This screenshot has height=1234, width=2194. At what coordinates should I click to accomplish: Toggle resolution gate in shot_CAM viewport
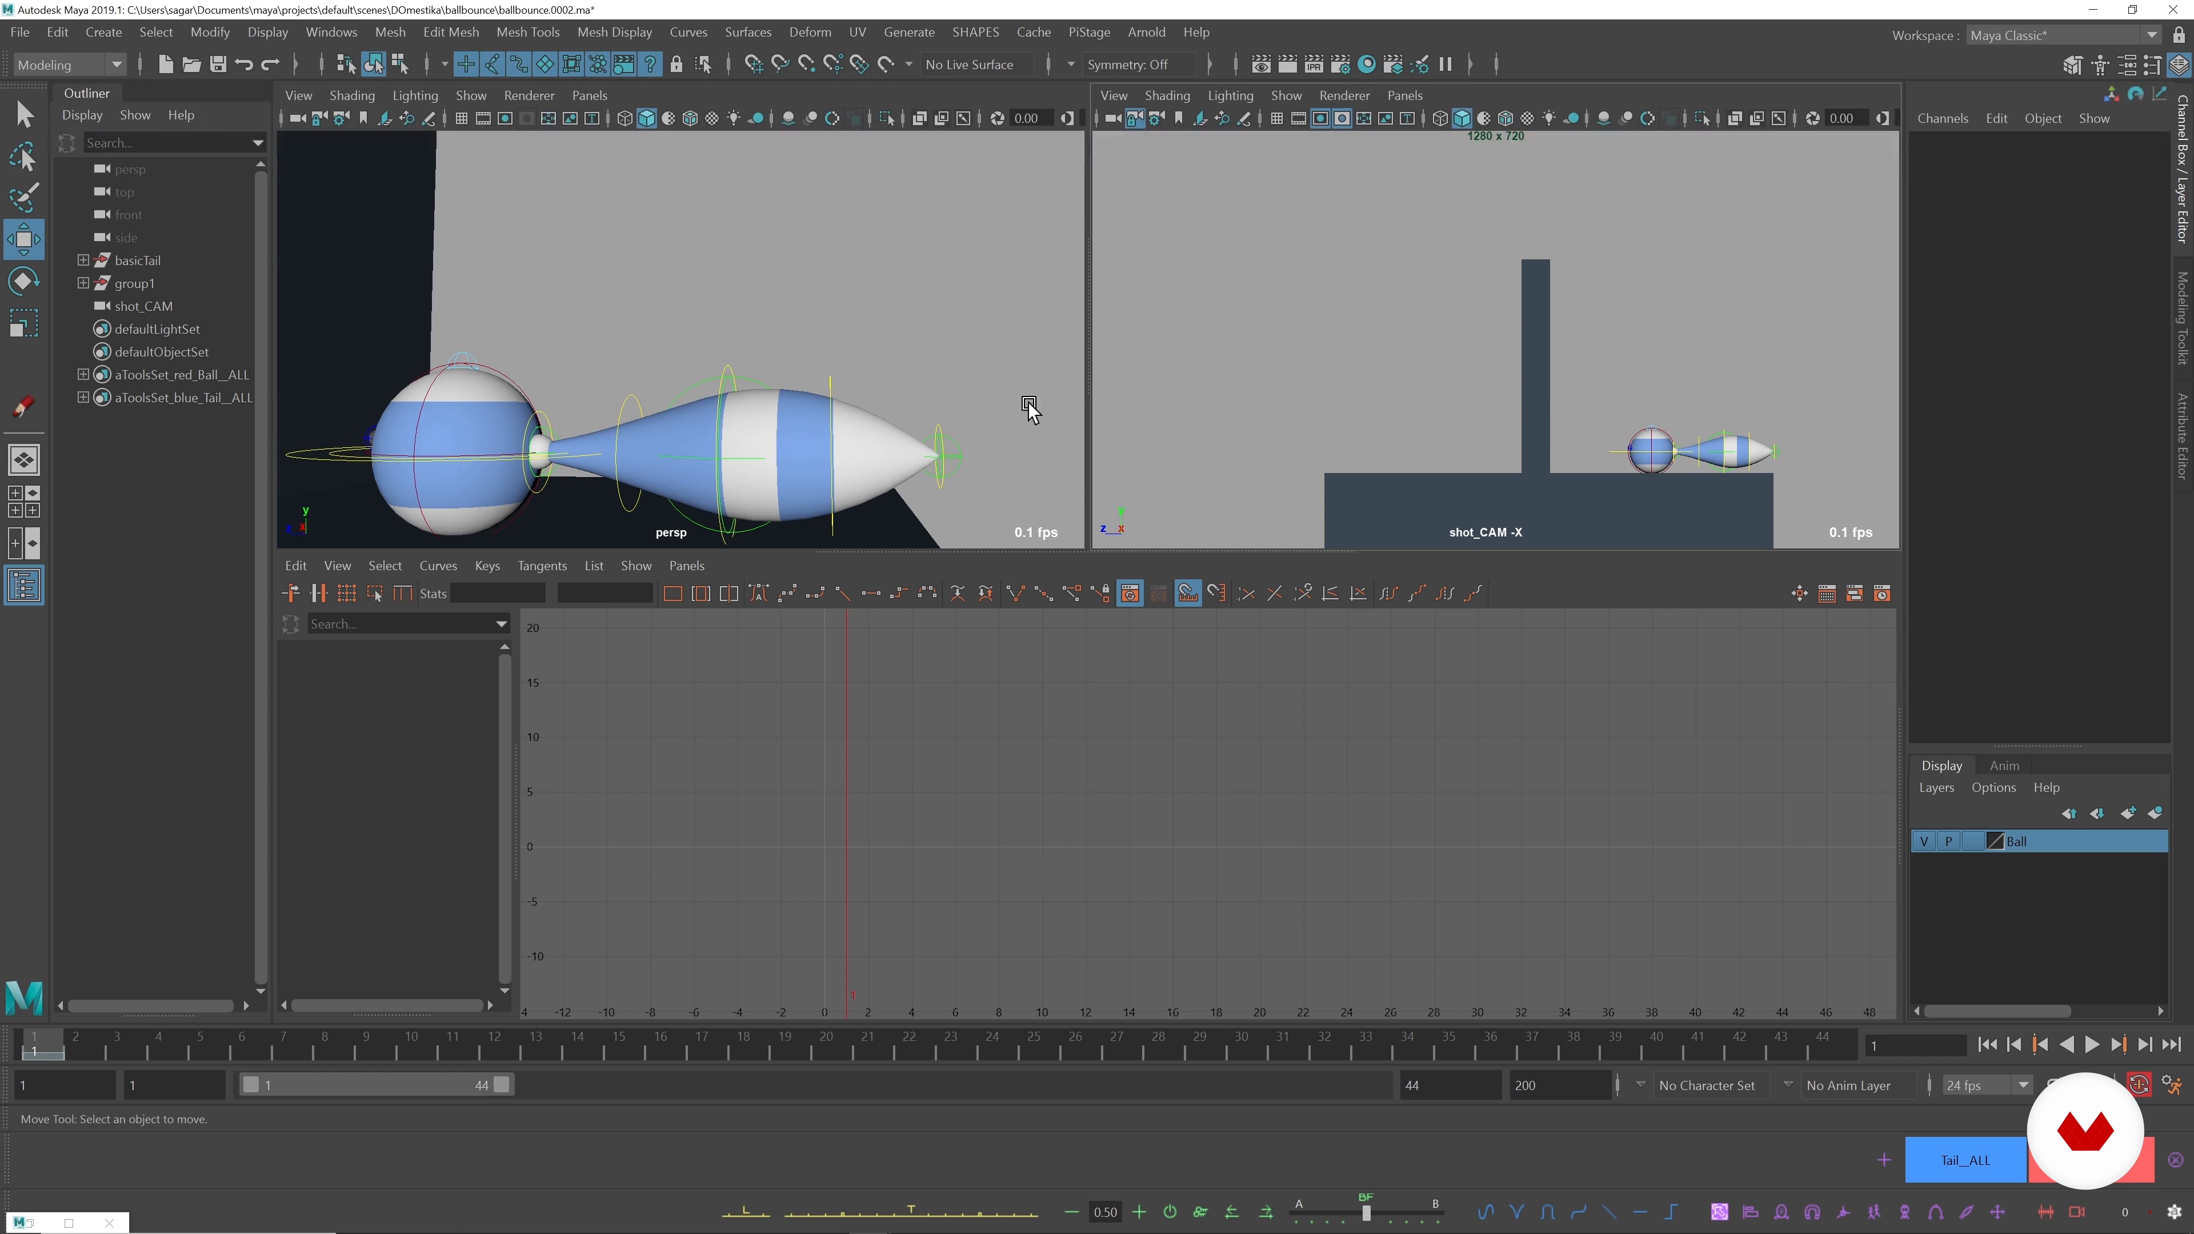[x=1320, y=118]
